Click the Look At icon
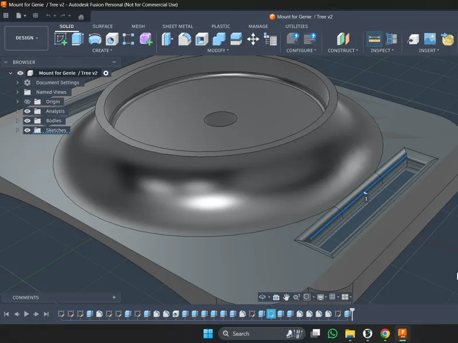This screenshot has width=458, height=343. pyautogui.click(x=276, y=297)
